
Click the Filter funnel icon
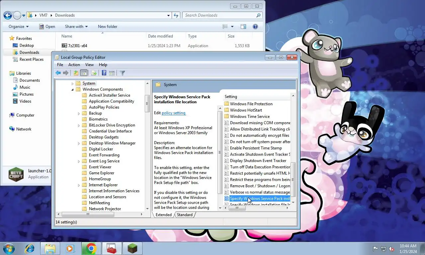[122, 73]
